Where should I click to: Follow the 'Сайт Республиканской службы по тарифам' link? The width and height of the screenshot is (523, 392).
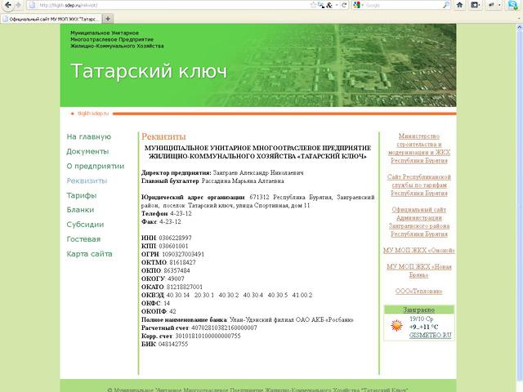419,185
